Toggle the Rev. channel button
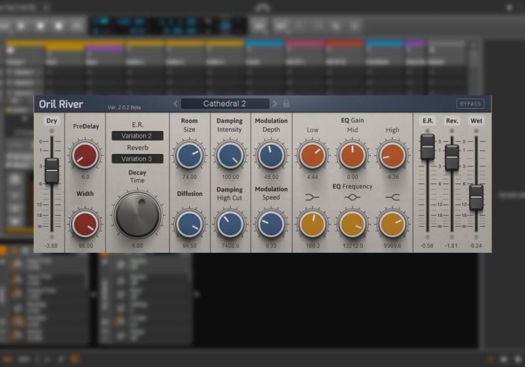525x367 pixels. pos(451,121)
